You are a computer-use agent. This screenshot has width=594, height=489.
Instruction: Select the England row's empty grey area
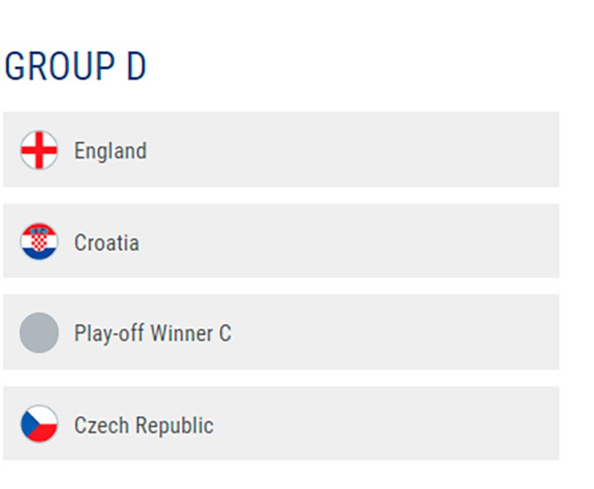point(353,149)
